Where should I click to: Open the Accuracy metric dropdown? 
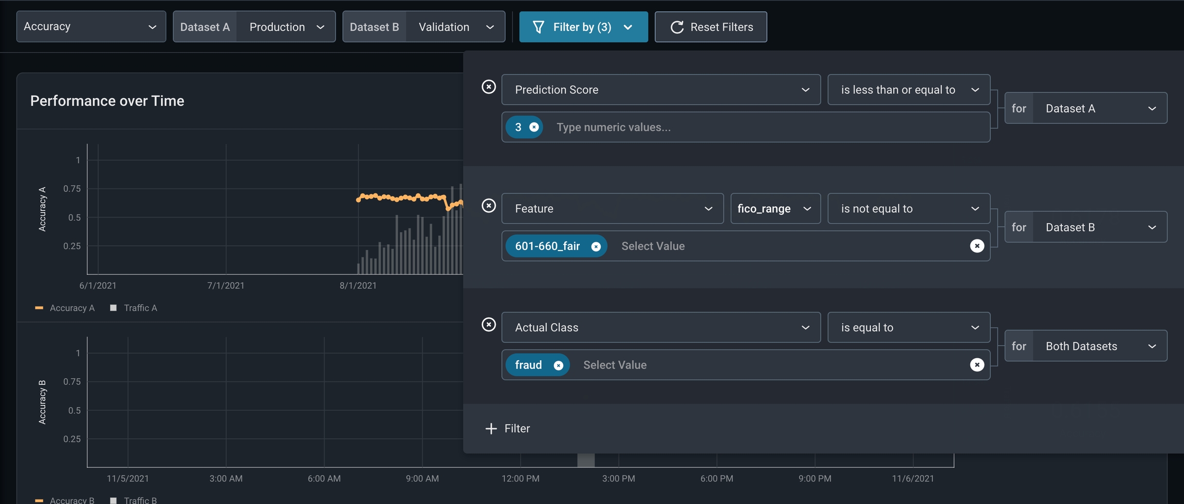pyautogui.click(x=91, y=27)
